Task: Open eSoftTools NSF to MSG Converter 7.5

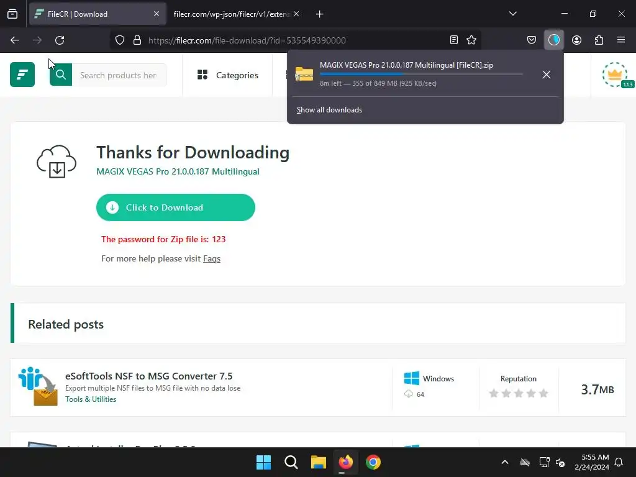Action: point(149,376)
